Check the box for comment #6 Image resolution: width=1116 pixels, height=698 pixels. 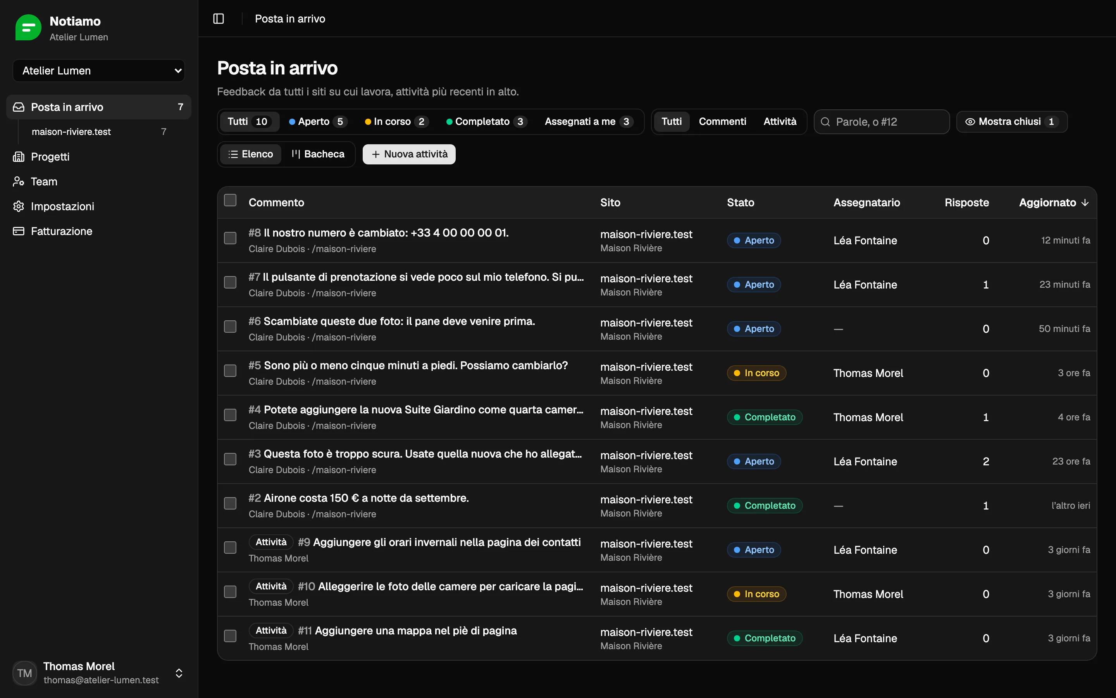pyautogui.click(x=230, y=327)
